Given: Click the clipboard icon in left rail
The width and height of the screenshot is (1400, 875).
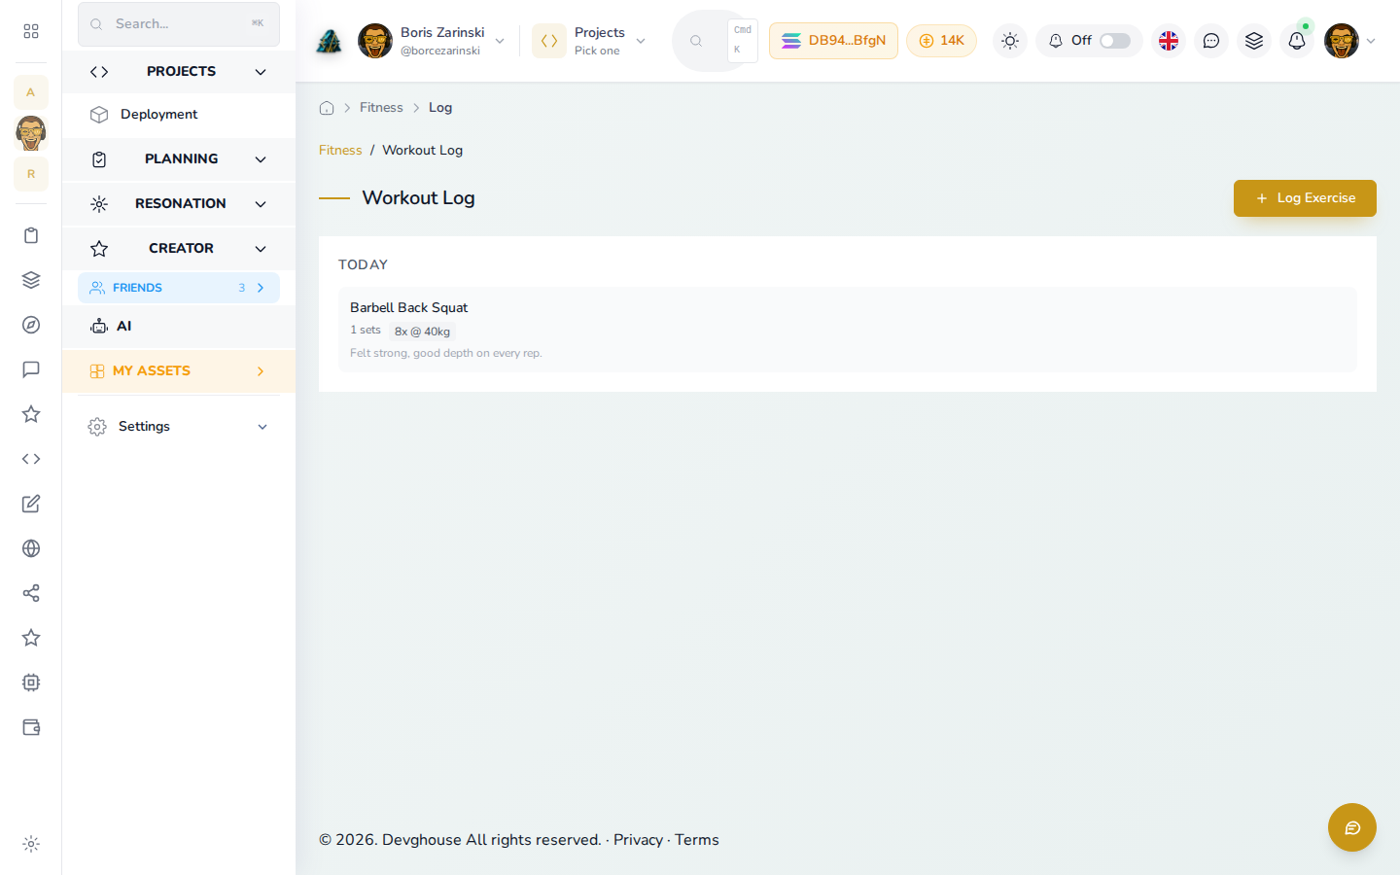Looking at the screenshot, I should click(x=31, y=235).
